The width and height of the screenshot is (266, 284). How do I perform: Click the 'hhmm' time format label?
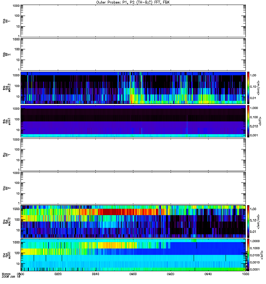point(6,274)
